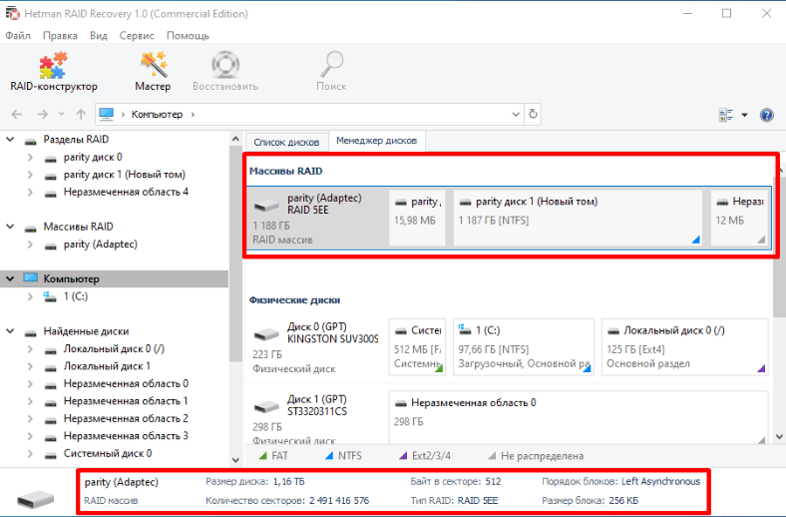Select parity (Adaptec) in tree
This screenshot has width=786, height=517.
click(101, 245)
